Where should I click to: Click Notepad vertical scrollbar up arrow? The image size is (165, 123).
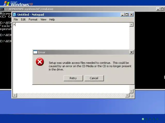pos(131,25)
